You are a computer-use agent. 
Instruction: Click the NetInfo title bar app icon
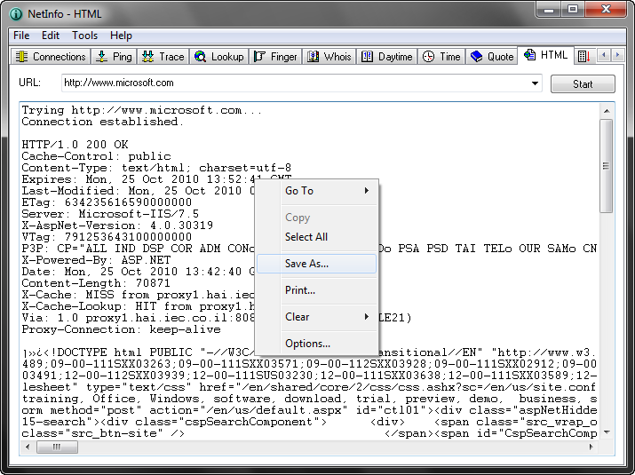[15, 12]
